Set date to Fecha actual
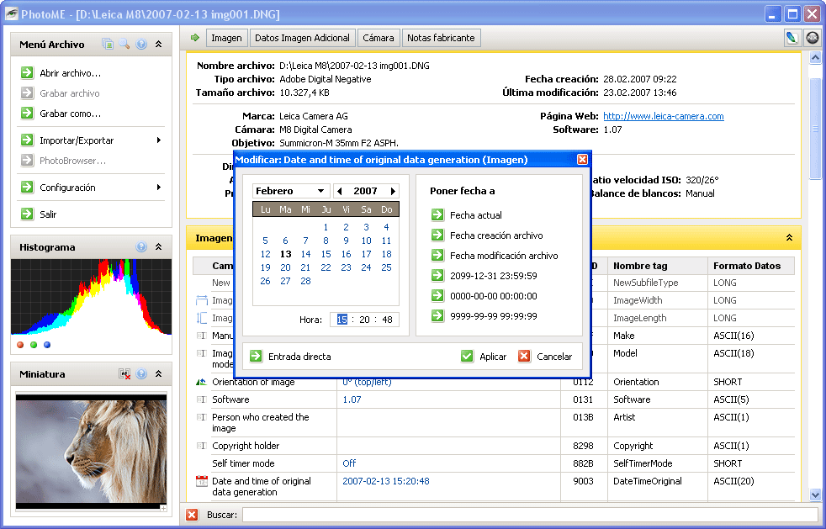826x529 pixels. tap(467, 215)
